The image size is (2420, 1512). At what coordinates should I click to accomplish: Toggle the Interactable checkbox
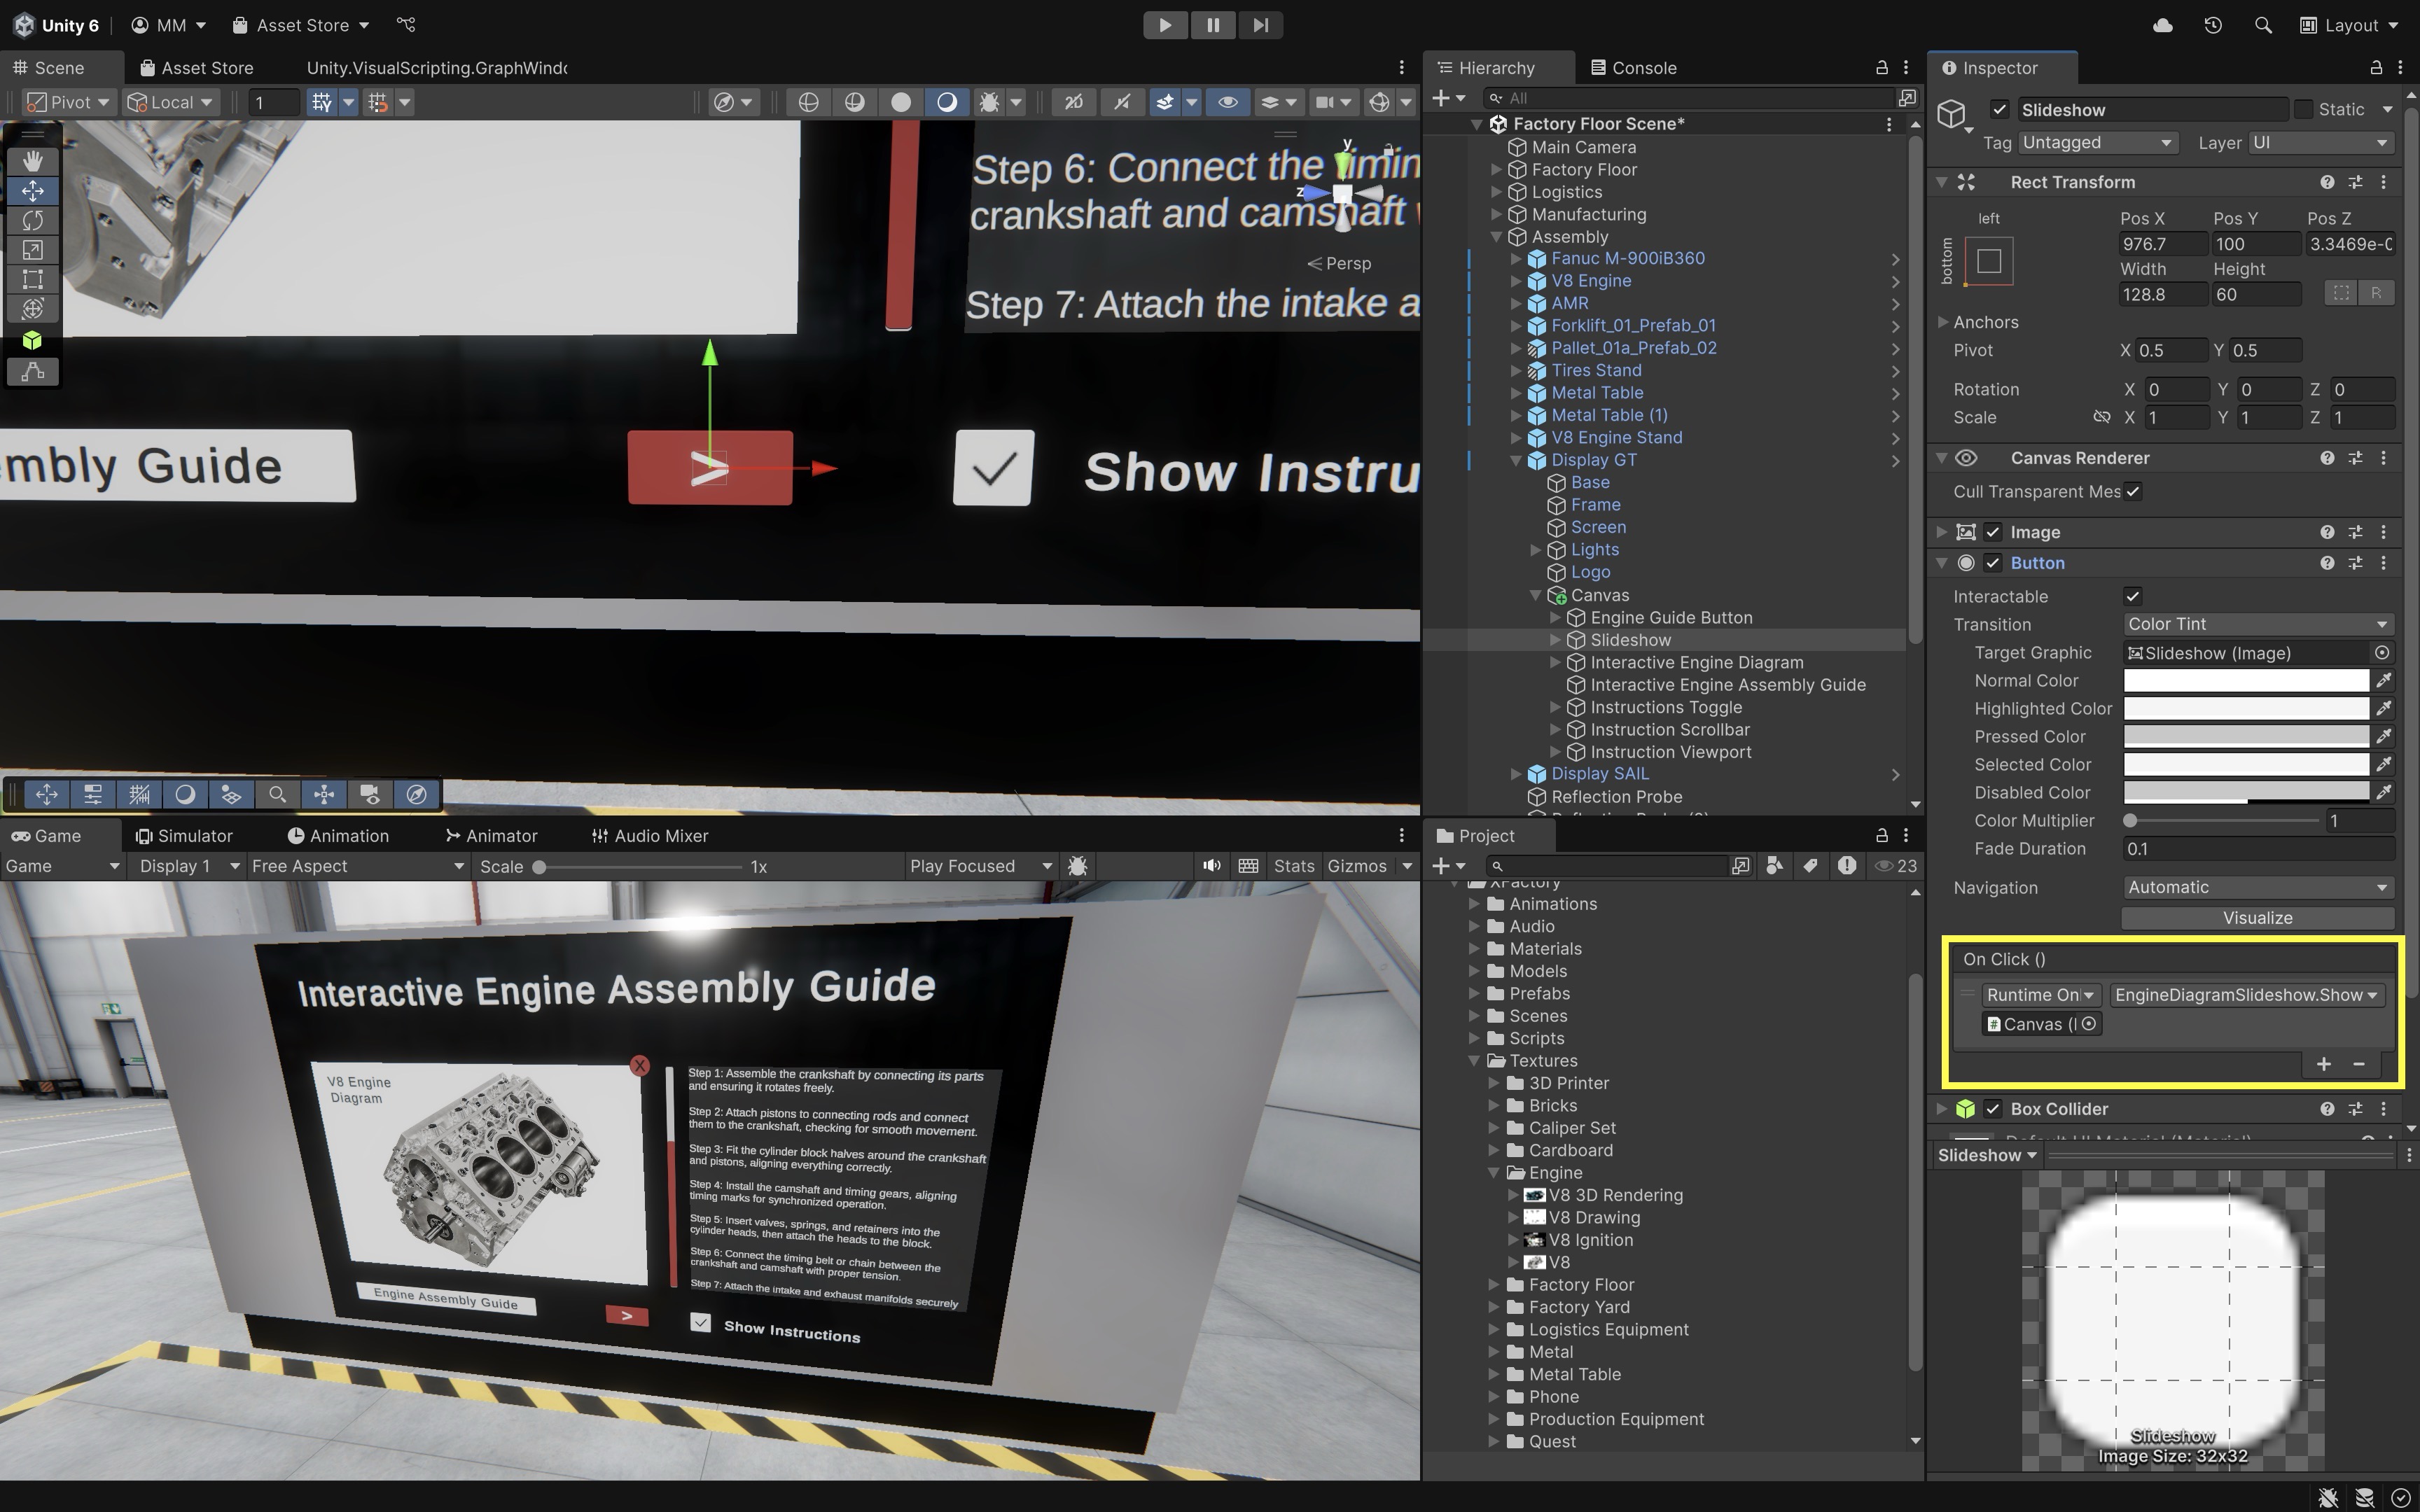pos(2132,596)
